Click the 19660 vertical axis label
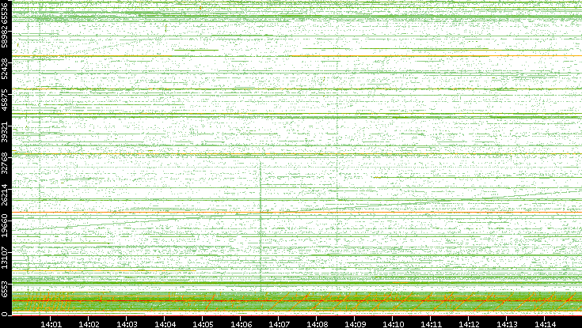The width and height of the screenshot is (582, 328). point(6,226)
